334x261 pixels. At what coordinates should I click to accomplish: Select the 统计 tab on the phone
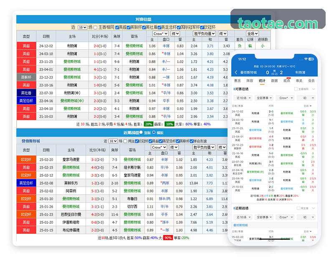click(x=262, y=81)
